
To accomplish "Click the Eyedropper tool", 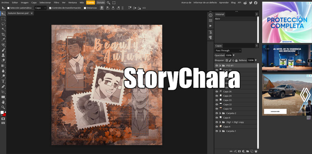I will [x=3, y=40].
